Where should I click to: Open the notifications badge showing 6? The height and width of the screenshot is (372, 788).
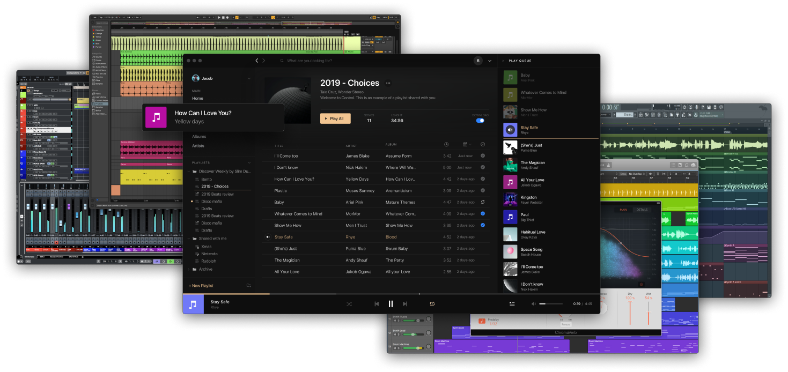click(x=478, y=61)
